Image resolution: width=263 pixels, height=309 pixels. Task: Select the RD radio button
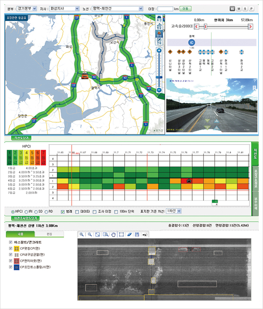click(x=46, y=212)
